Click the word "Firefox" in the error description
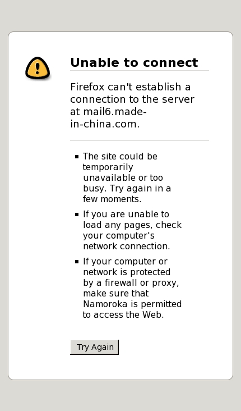 click(87, 87)
